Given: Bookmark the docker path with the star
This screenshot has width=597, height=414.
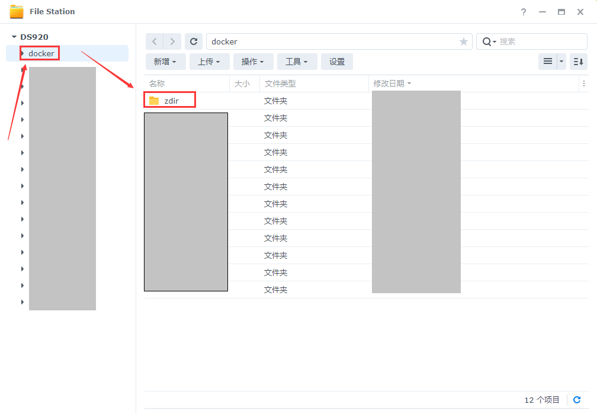Looking at the screenshot, I should 463,41.
